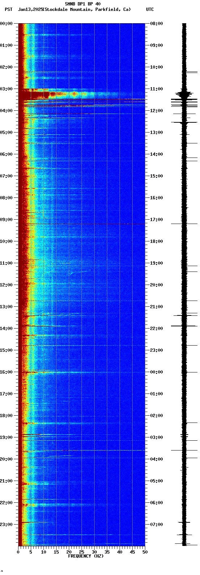Click the PST "09:00" time label

(x=6, y=220)
